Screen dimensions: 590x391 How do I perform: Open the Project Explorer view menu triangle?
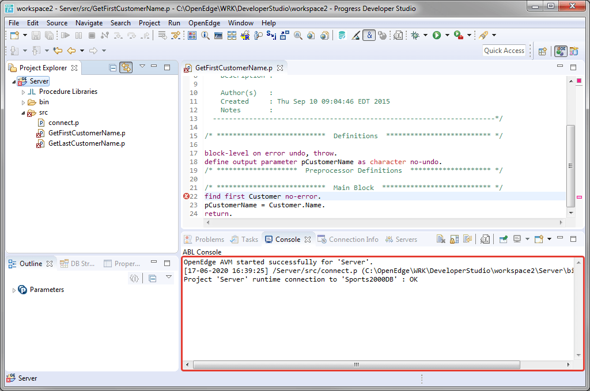click(142, 66)
